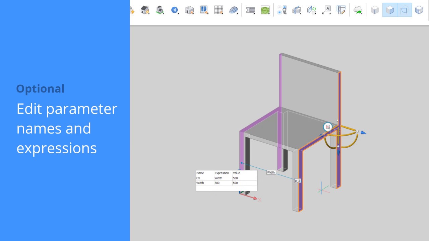Click the blue manipulator arrow pointing right
This screenshot has width=429, height=241.
(x=363, y=133)
